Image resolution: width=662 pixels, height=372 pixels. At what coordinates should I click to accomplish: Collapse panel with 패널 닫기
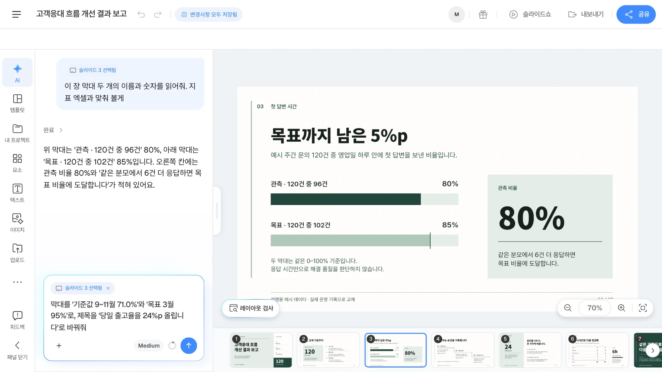[x=17, y=350]
